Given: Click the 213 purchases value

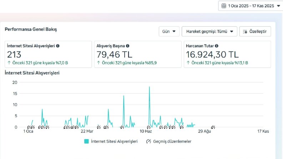Looking at the screenshot, I should pos(14,55).
